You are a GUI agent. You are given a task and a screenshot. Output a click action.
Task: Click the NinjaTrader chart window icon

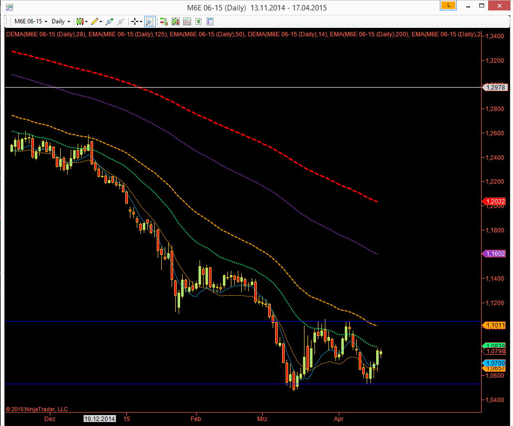[9, 7]
